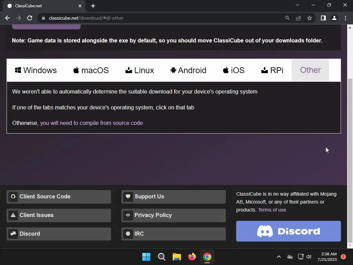
Task: Click the scrollbar up arrow
Action: (x=350, y=28)
